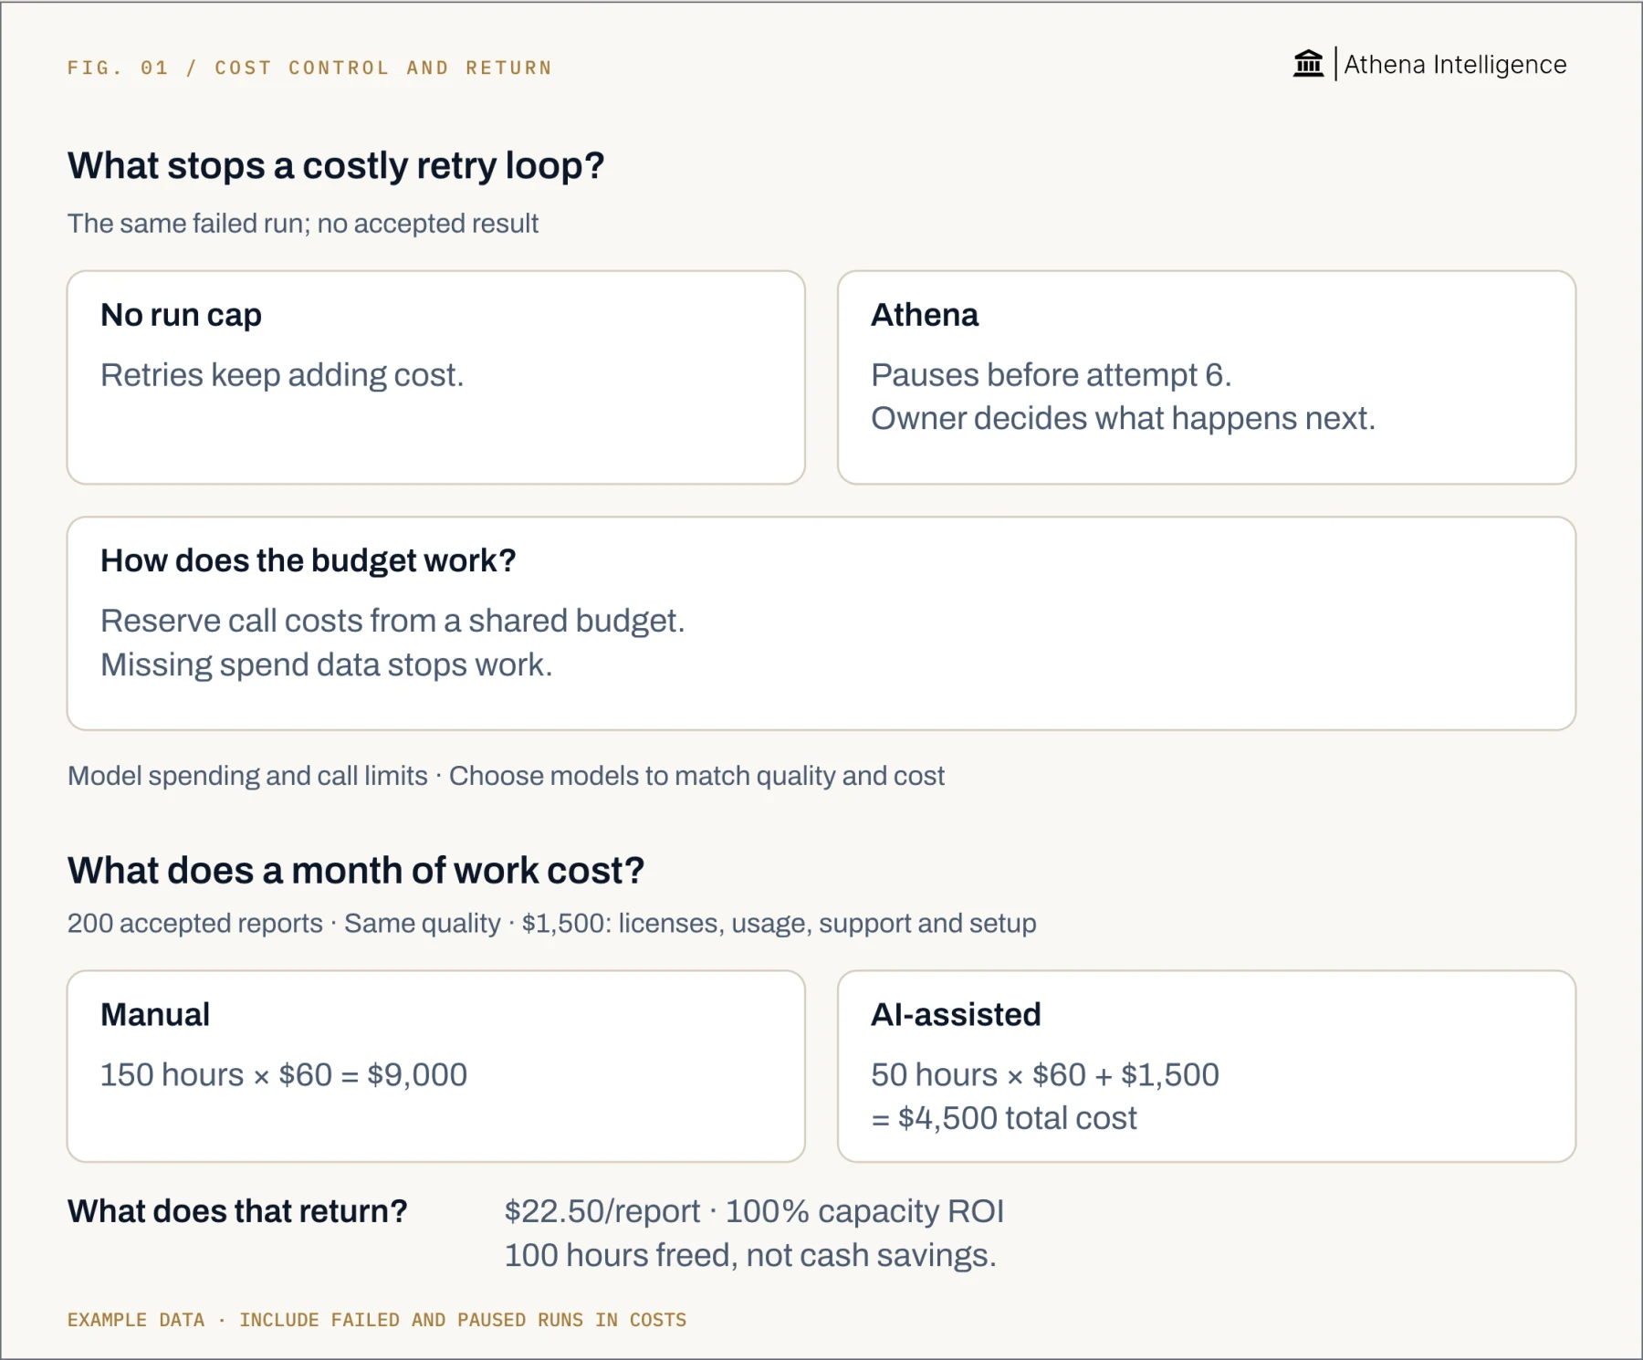Click subtitle The same failed run; no accepted result
This screenshot has height=1360, width=1643.
tap(303, 224)
